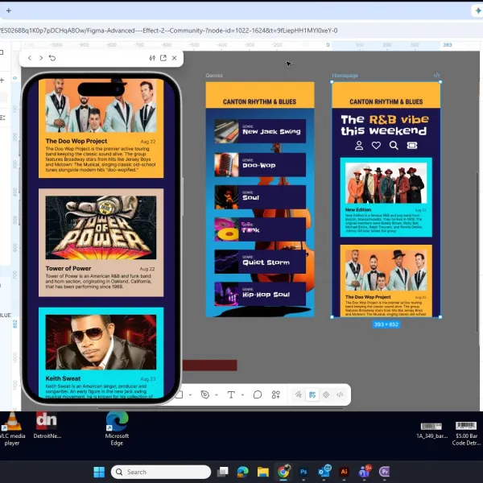Viewport: 483px width, 483px height.
Task: Open a new browser tab with plus
Action: (x=9, y=10)
